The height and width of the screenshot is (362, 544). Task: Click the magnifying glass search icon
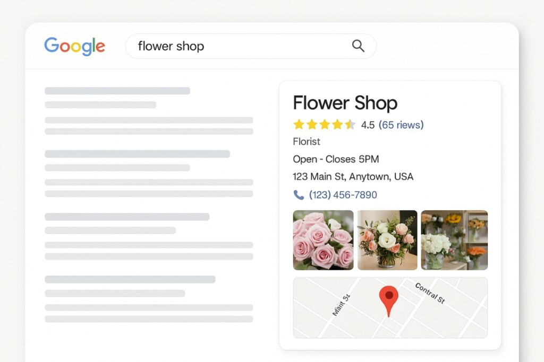point(359,46)
